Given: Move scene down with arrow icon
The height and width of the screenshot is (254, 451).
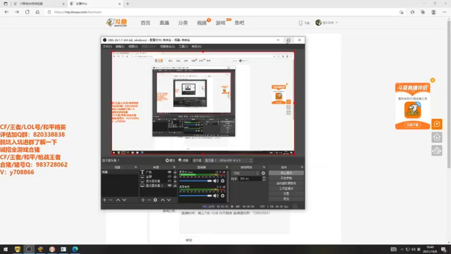Looking at the screenshot, I should click(124, 200).
